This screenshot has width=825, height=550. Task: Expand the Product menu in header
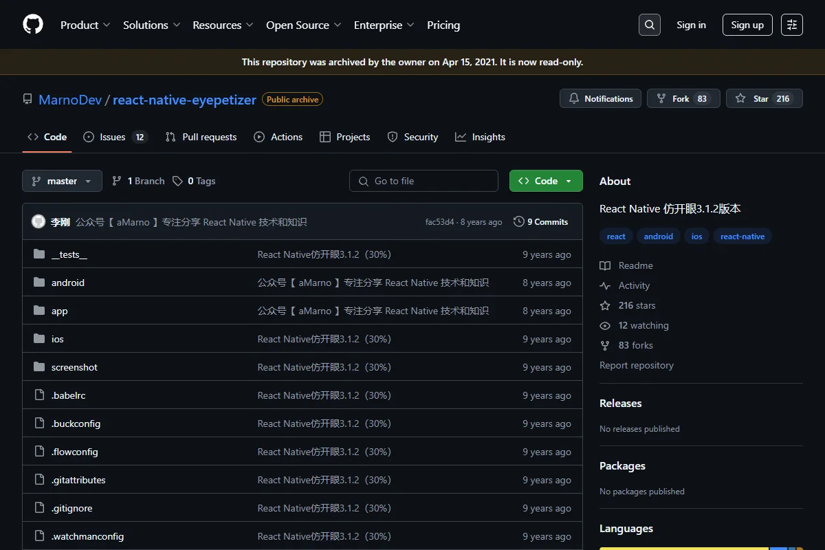click(x=85, y=25)
